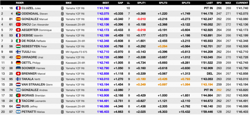Click the checkered flag icon in ONCU row

(x=62, y=25)
